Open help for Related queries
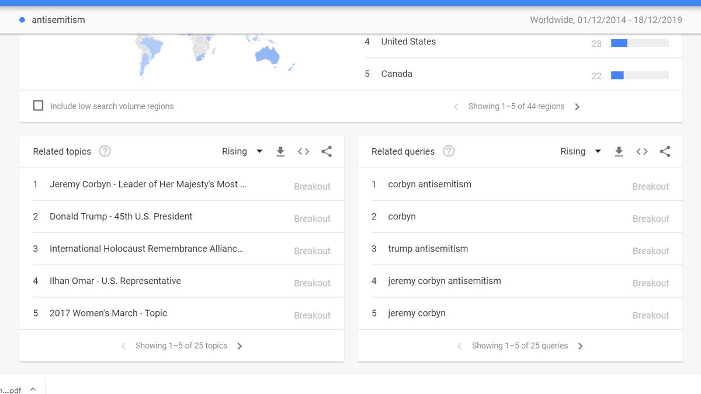This screenshot has height=394, width=701. pyautogui.click(x=448, y=151)
